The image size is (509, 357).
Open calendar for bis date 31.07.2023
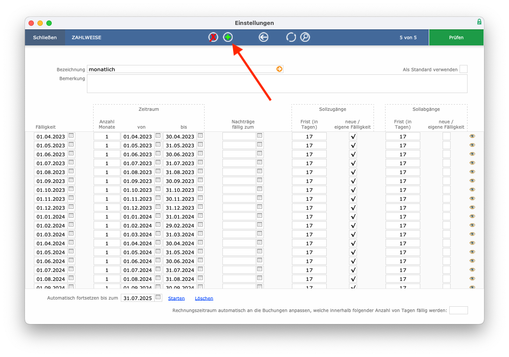200,162
